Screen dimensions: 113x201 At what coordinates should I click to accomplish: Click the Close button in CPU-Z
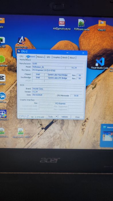pyautogui.click(x=77, y=117)
